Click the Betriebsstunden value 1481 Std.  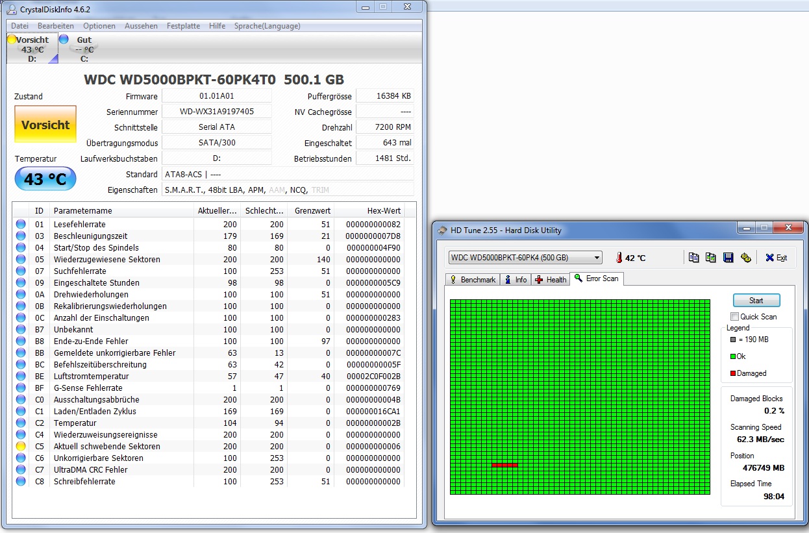[x=385, y=158]
